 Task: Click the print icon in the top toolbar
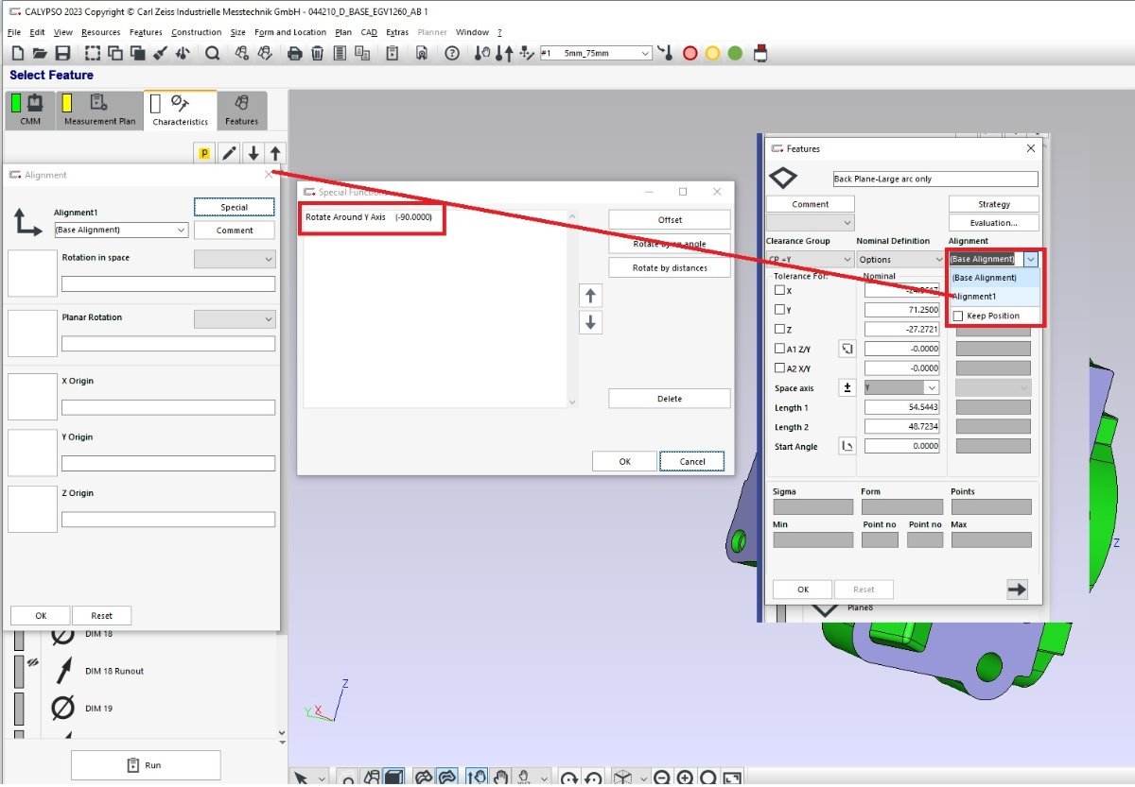pyautogui.click(x=294, y=54)
